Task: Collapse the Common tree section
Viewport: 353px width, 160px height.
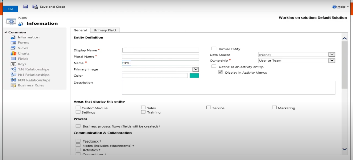Action: click(x=6, y=32)
